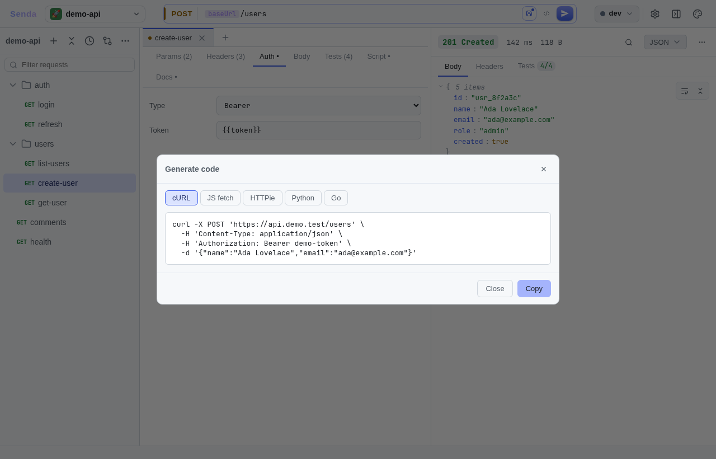Switch to the Python code tab

click(x=303, y=198)
